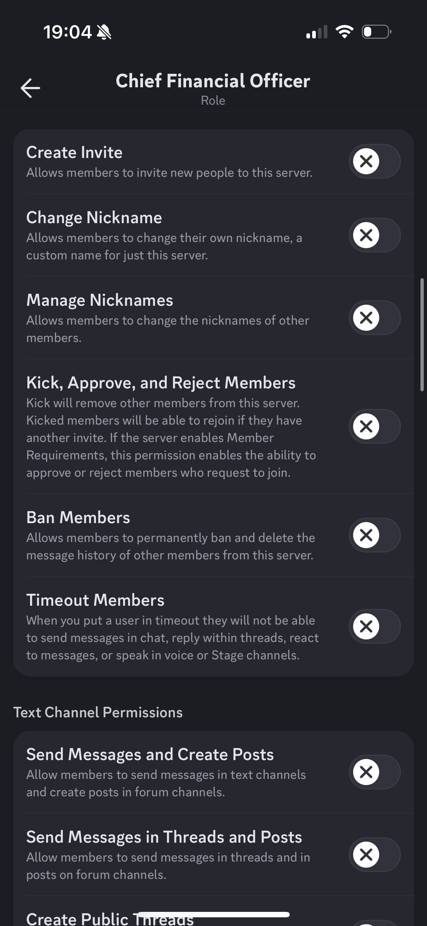Go back using the arrow icon
This screenshot has width=427, height=926.
(x=30, y=88)
